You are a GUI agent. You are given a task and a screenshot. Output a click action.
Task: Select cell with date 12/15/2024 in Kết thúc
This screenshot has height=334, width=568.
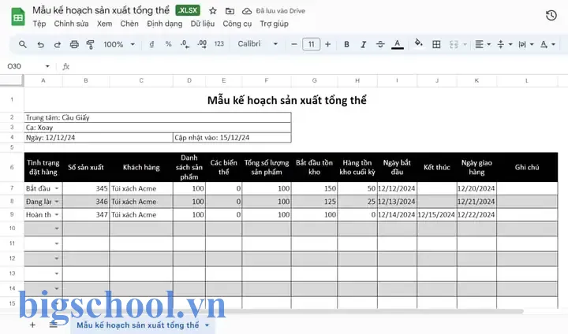click(x=437, y=214)
